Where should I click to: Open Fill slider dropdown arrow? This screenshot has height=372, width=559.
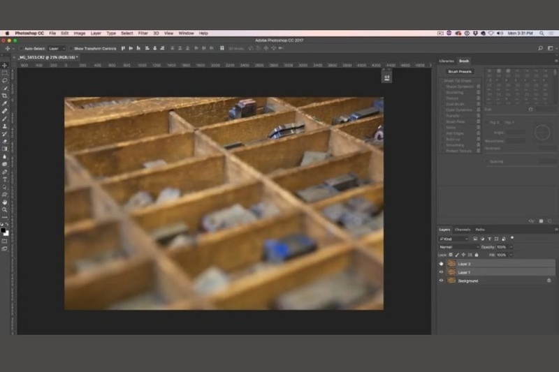(511, 255)
